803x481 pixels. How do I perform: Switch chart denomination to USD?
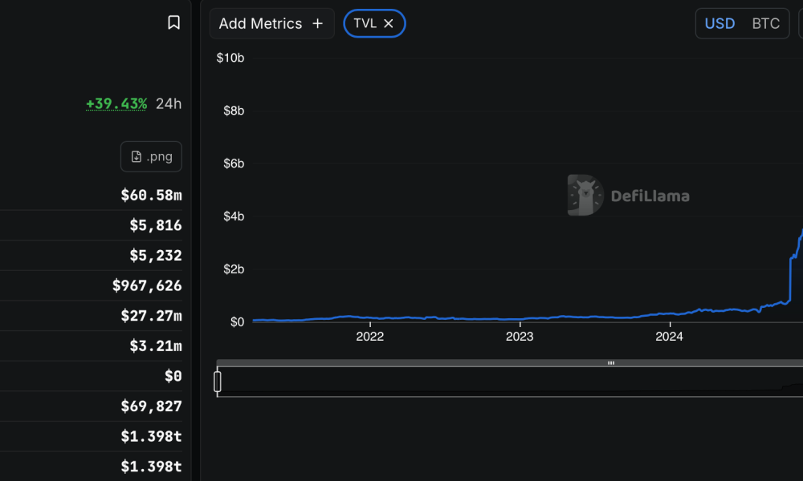719,24
